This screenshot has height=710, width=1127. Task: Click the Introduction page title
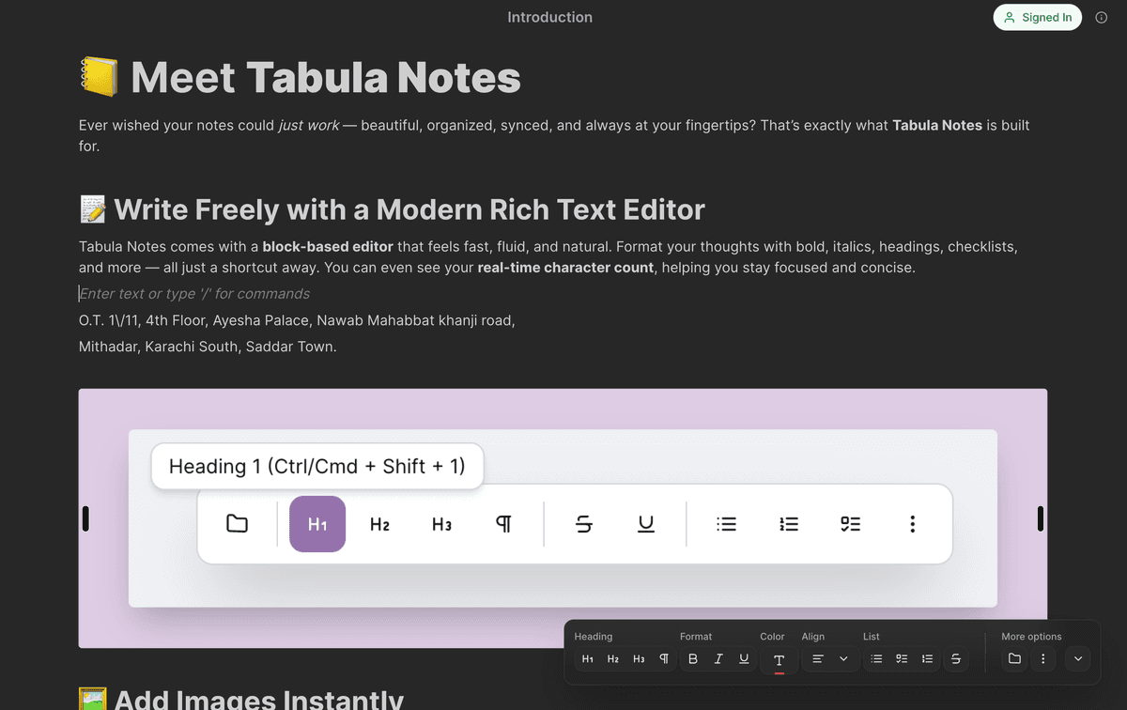[549, 17]
